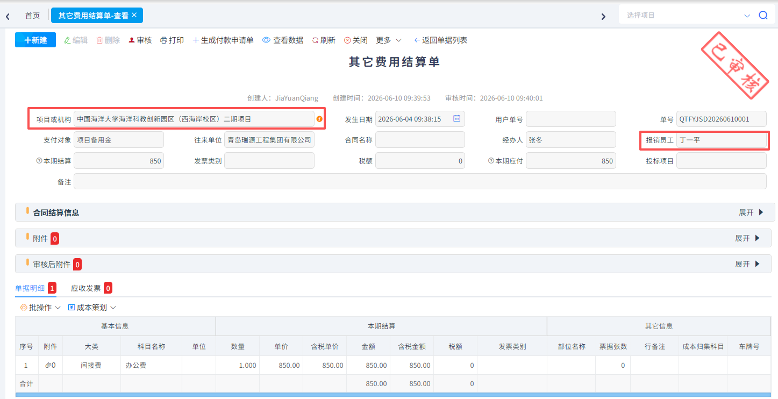
Task: Click the 打印 printer toolbar item
Action: 172,40
